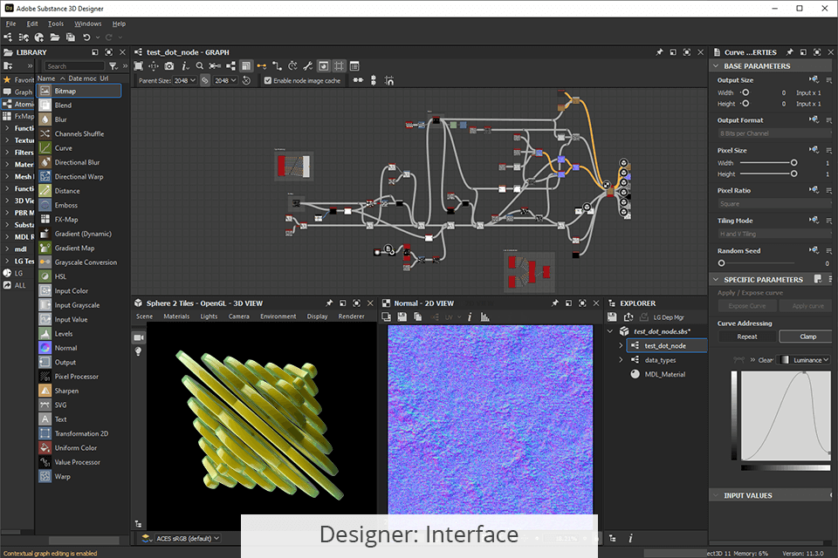Toggle the graph grid display button
Screen dimensions: 838x558
coord(339,66)
